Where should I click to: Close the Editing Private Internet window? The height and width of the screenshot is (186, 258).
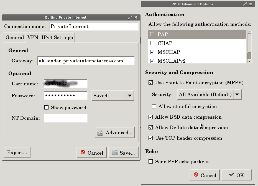tap(136, 17)
